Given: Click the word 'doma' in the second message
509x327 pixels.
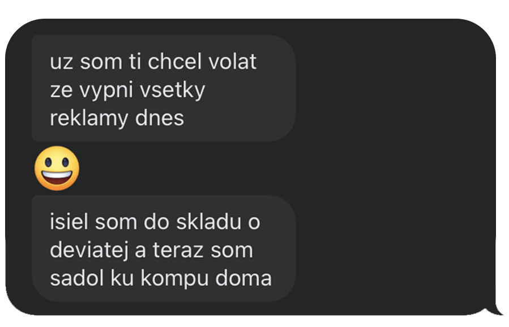Looking at the screenshot, I should (x=243, y=278).
